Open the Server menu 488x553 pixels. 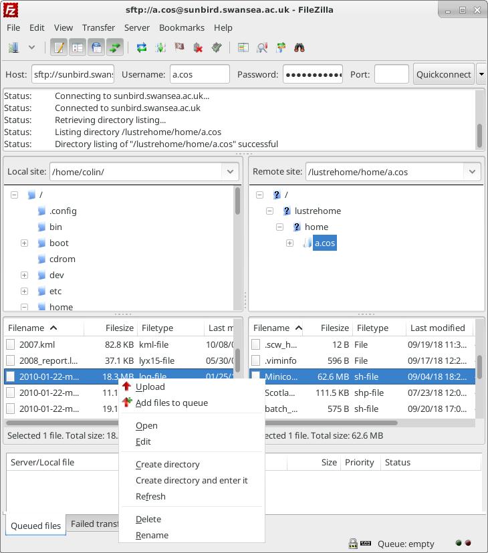pos(137,28)
